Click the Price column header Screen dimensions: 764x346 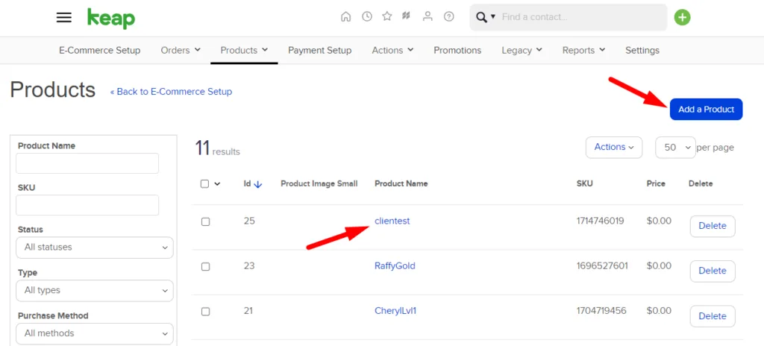[x=656, y=183]
